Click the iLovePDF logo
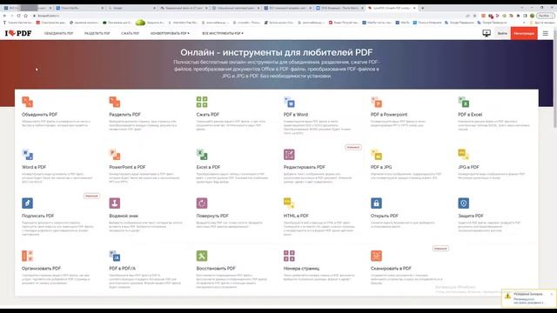Image resolution: width=557 pixels, height=313 pixels. pyautogui.click(x=18, y=33)
